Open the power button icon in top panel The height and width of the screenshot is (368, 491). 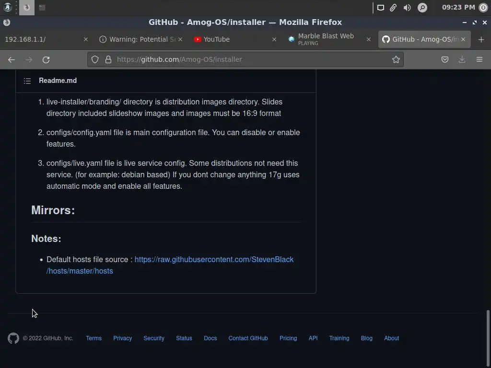click(x=483, y=8)
